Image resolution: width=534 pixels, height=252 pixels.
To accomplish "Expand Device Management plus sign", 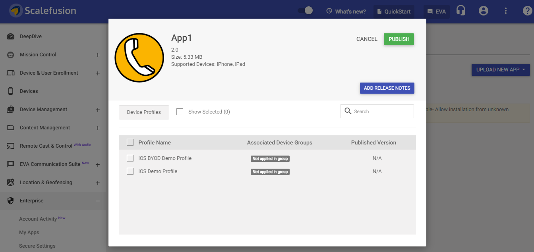I will point(98,110).
